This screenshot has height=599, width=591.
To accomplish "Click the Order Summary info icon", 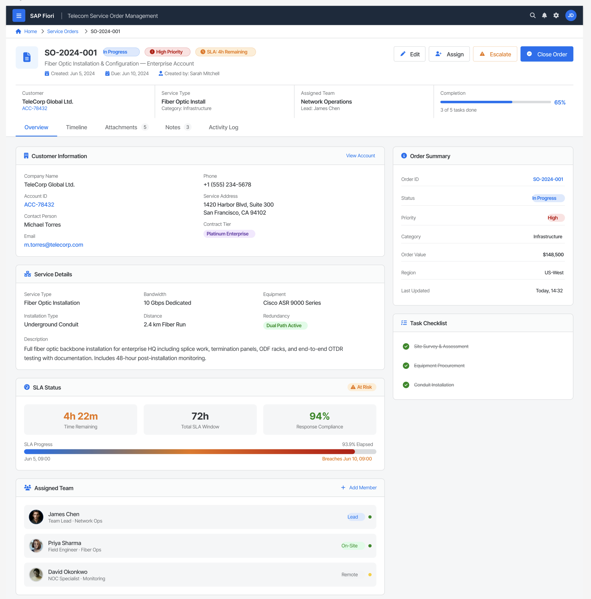I will pos(404,156).
